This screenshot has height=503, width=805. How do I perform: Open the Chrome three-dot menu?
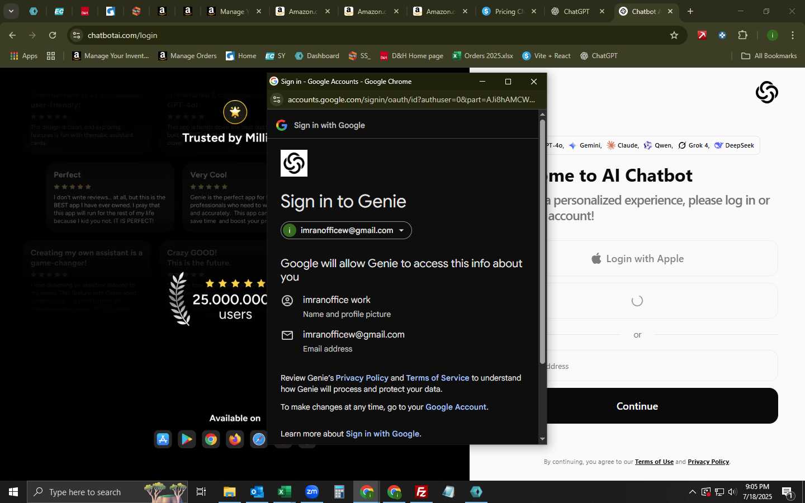point(793,35)
